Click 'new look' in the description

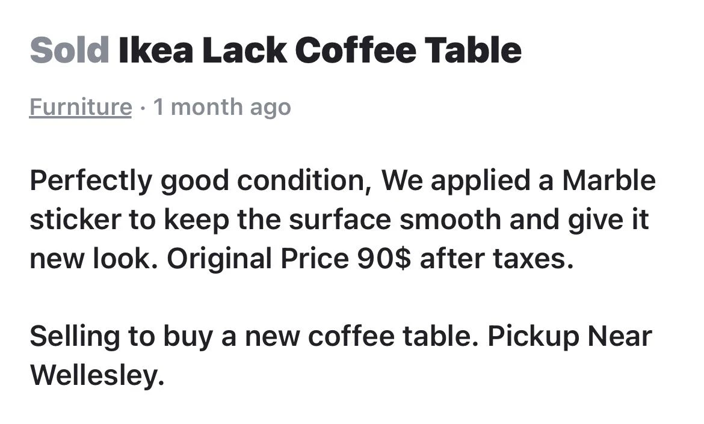click(x=94, y=259)
